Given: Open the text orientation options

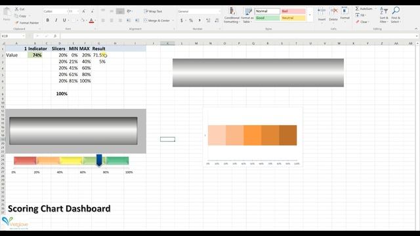Looking at the screenshot, I should click(x=129, y=11).
